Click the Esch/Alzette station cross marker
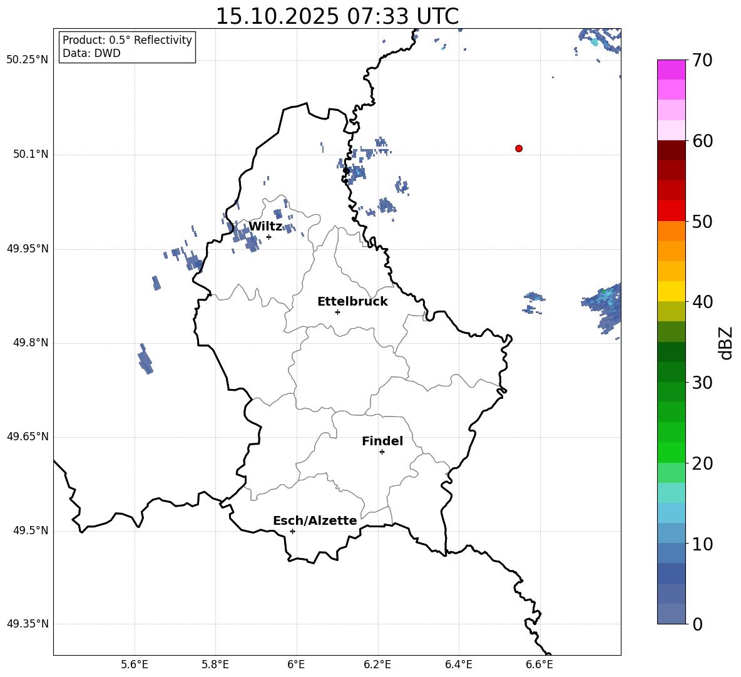This screenshot has width=741, height=677. [292, 531]
